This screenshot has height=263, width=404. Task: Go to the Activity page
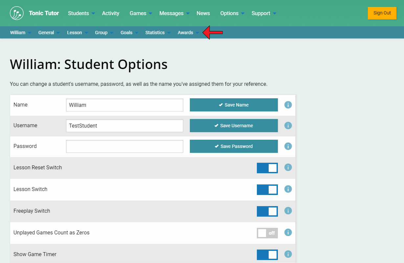[110, 13]
